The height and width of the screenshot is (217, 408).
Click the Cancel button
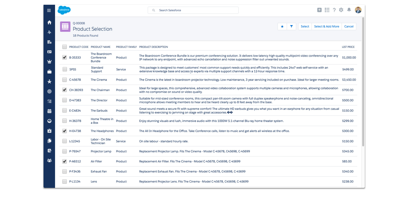coord(349,26)
